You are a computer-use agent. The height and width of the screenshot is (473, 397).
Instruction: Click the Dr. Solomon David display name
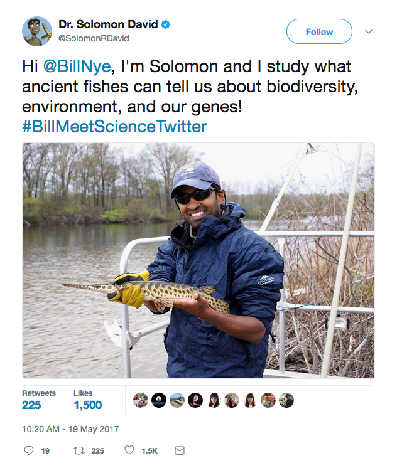tap(108, 25)
